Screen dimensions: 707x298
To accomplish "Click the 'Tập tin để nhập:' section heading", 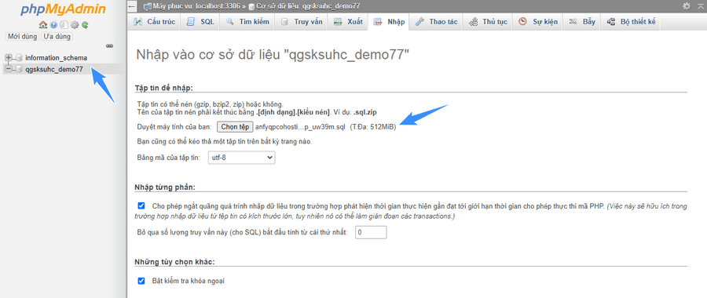I will coord(163,87).
